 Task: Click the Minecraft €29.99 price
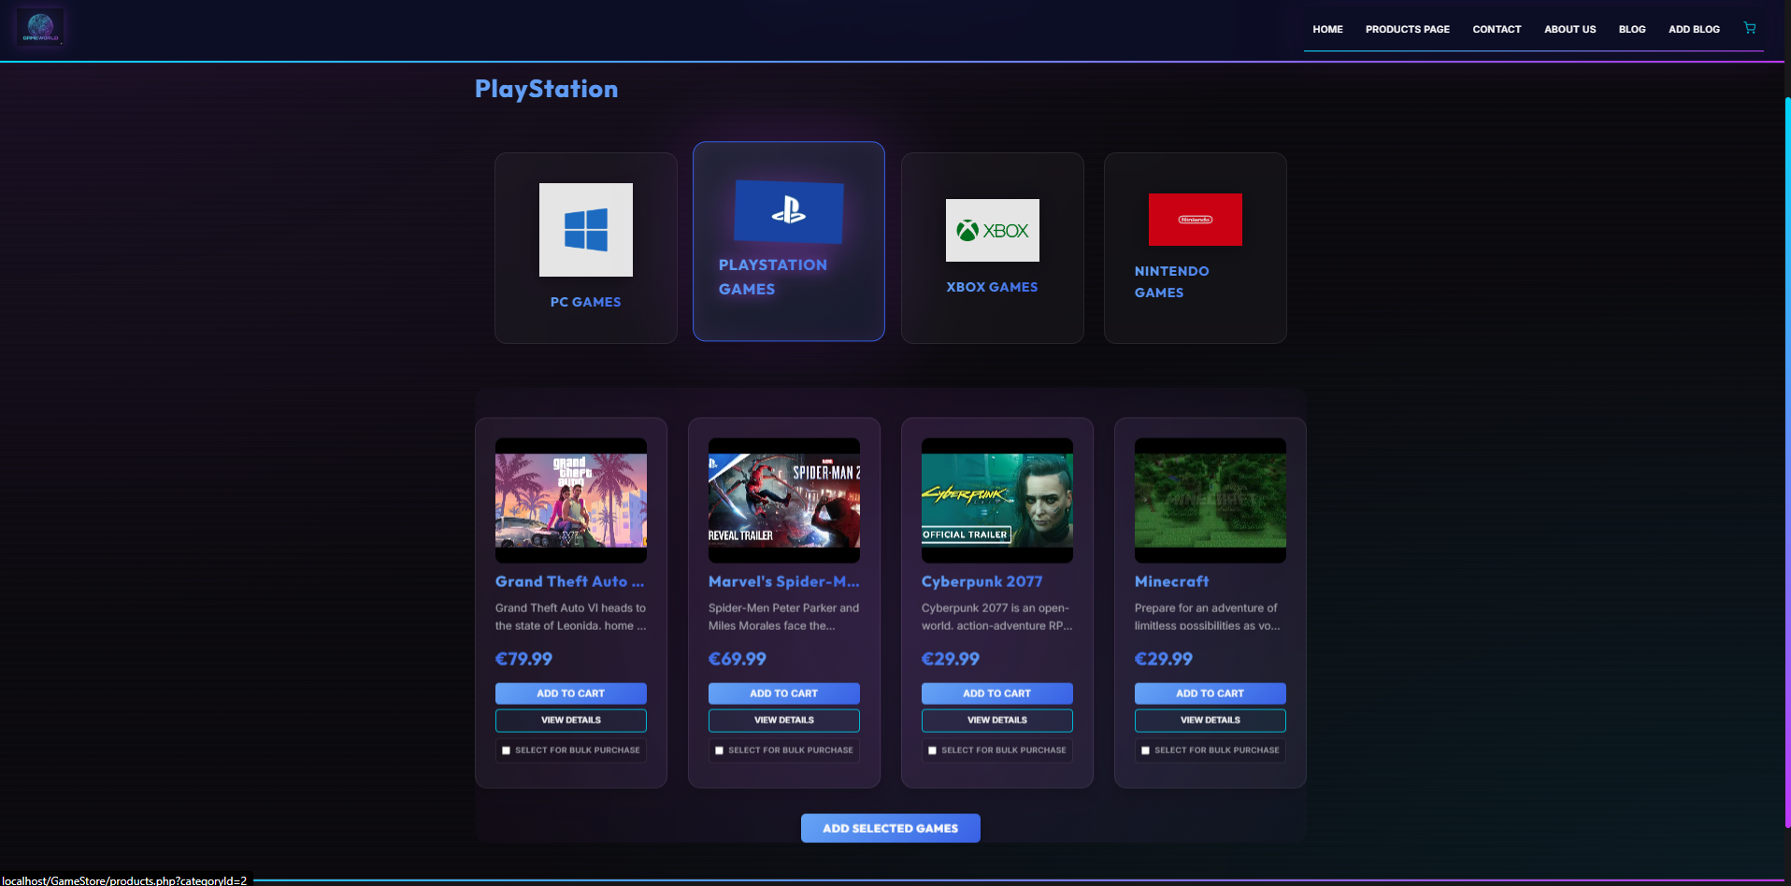(1164, 659)
